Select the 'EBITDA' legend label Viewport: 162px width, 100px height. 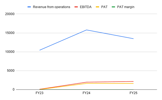pos(86,7)
